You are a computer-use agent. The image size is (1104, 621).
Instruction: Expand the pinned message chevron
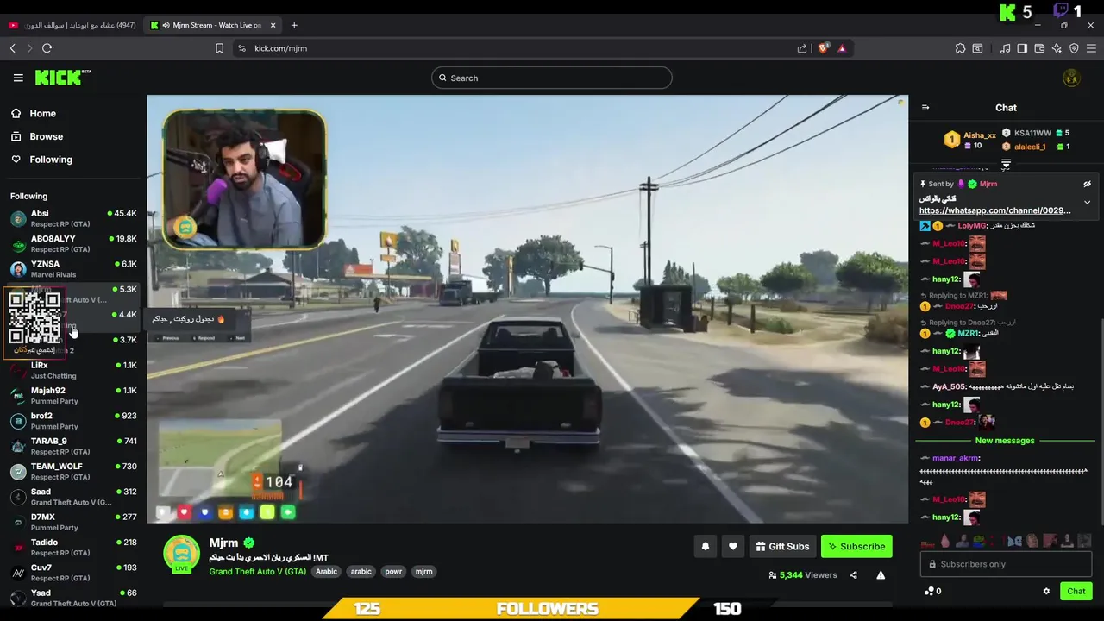[x=1087, y=203]
